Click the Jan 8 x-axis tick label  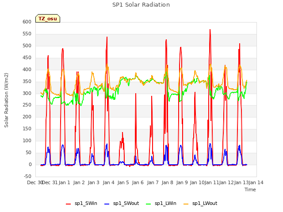tap(167, 182)
